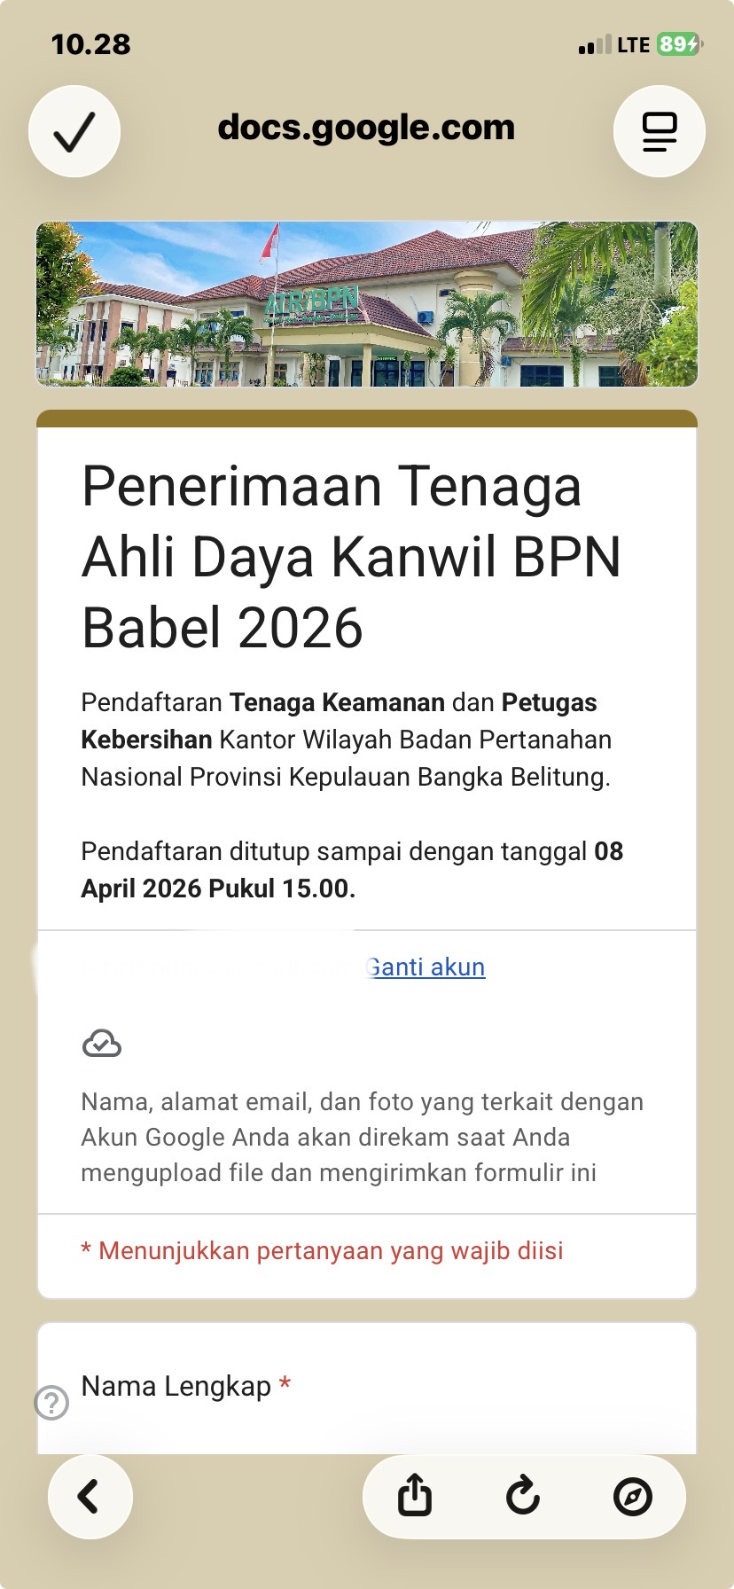Tap the share icon
734x1589 pixels.
click(x=414, y=1497)
